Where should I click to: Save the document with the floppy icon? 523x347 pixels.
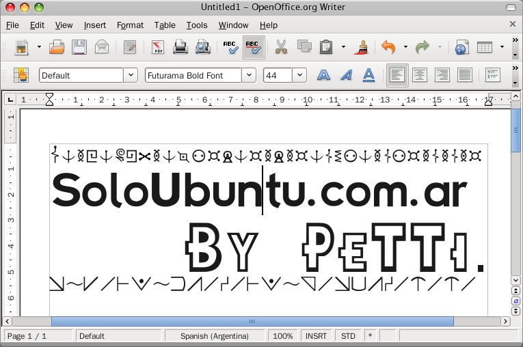(x=79, y=47)
